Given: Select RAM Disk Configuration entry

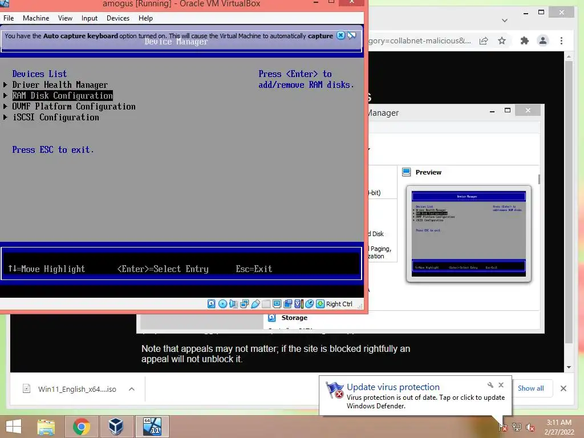Looking at the screenshot, I should click(x=63, y=96).
